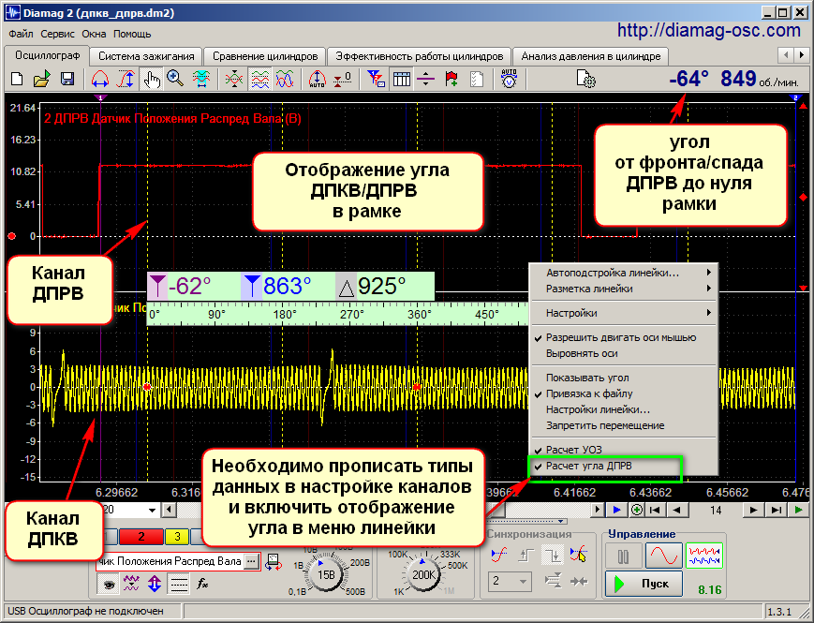Image resolution: width=814 pixels, height=623 pixels.
Task: Toggle the grid ruler icon
Action: point(401,79)
